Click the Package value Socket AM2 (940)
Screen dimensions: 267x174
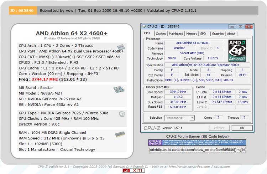pos(193,53)
